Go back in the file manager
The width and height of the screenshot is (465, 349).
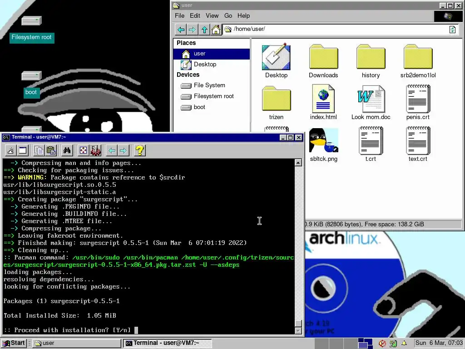point(181,30)
